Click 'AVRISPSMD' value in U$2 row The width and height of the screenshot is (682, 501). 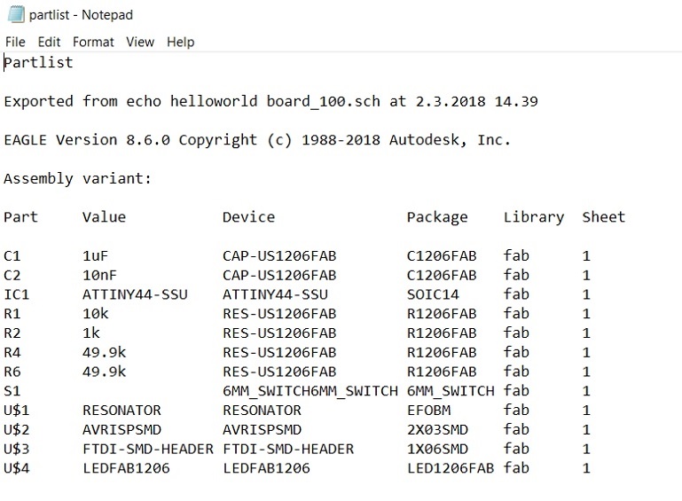pyautogui.click(x=122, y=430)
